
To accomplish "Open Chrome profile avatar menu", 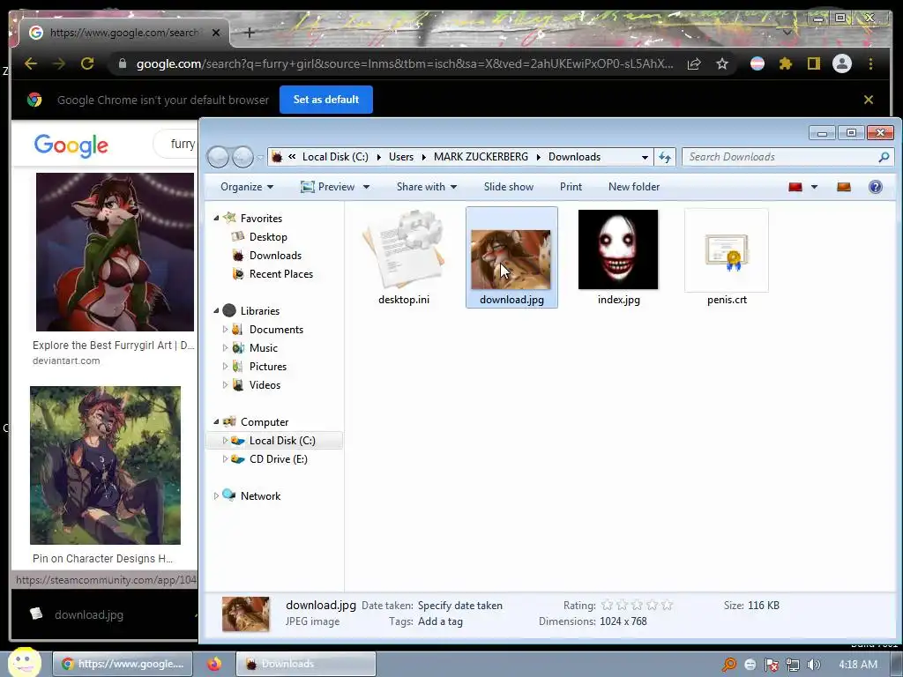I will click(x=842, y=63).
